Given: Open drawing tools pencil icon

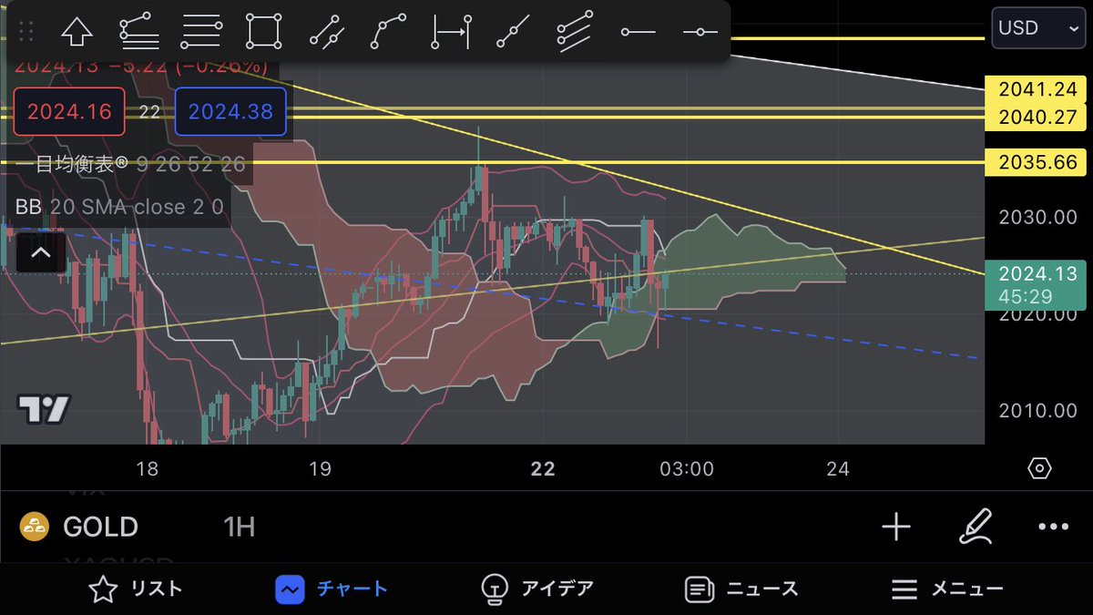Looking at the screenshot, I should 975,527.
